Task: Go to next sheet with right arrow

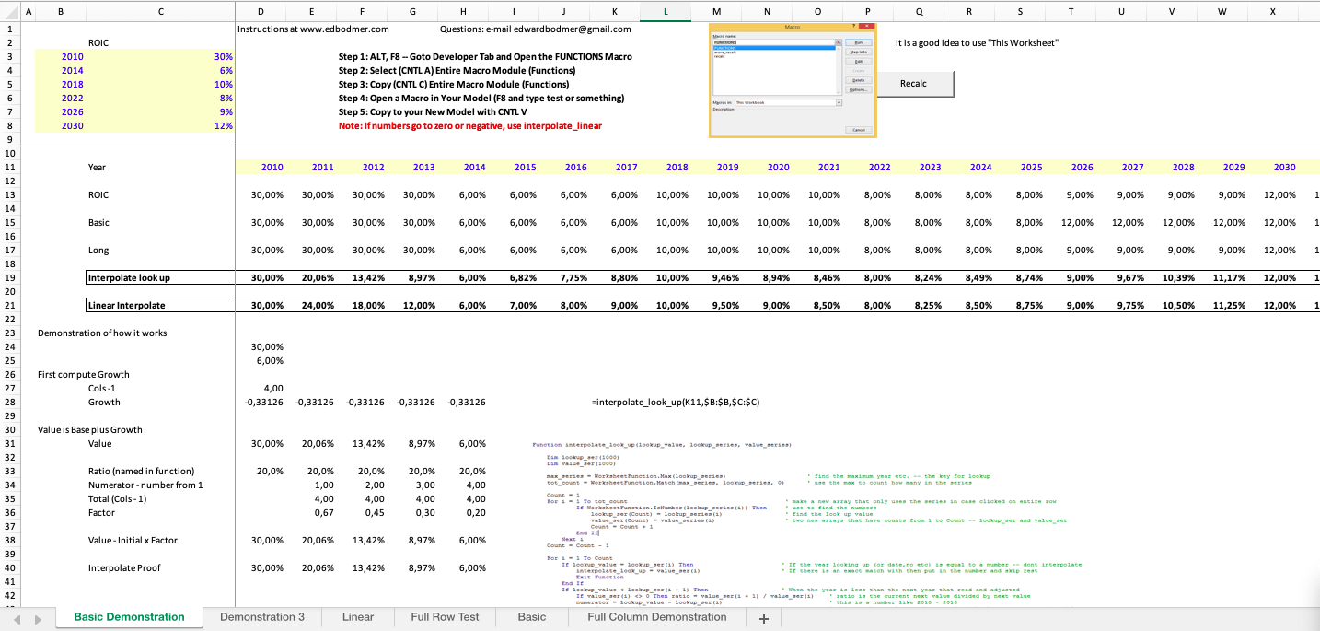Action: point(36,618)
